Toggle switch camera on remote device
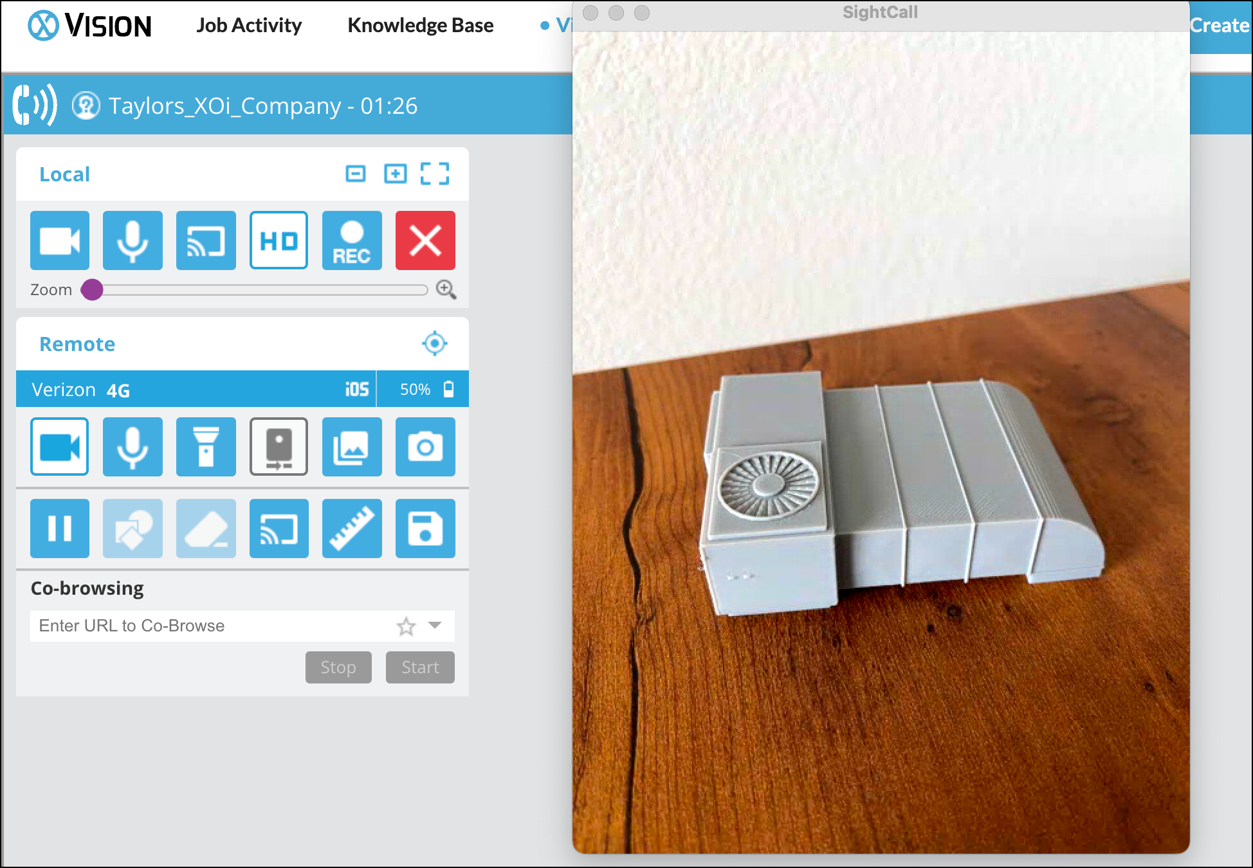The image size is (1253, 868). 279,446
